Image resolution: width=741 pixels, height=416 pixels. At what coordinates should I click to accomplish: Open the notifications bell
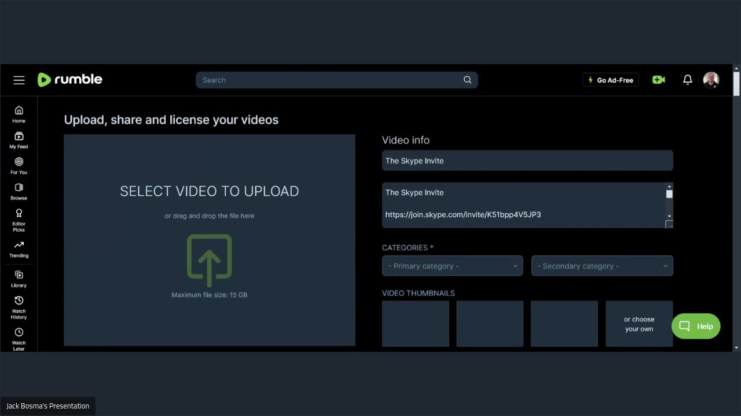tap(688, 80)
